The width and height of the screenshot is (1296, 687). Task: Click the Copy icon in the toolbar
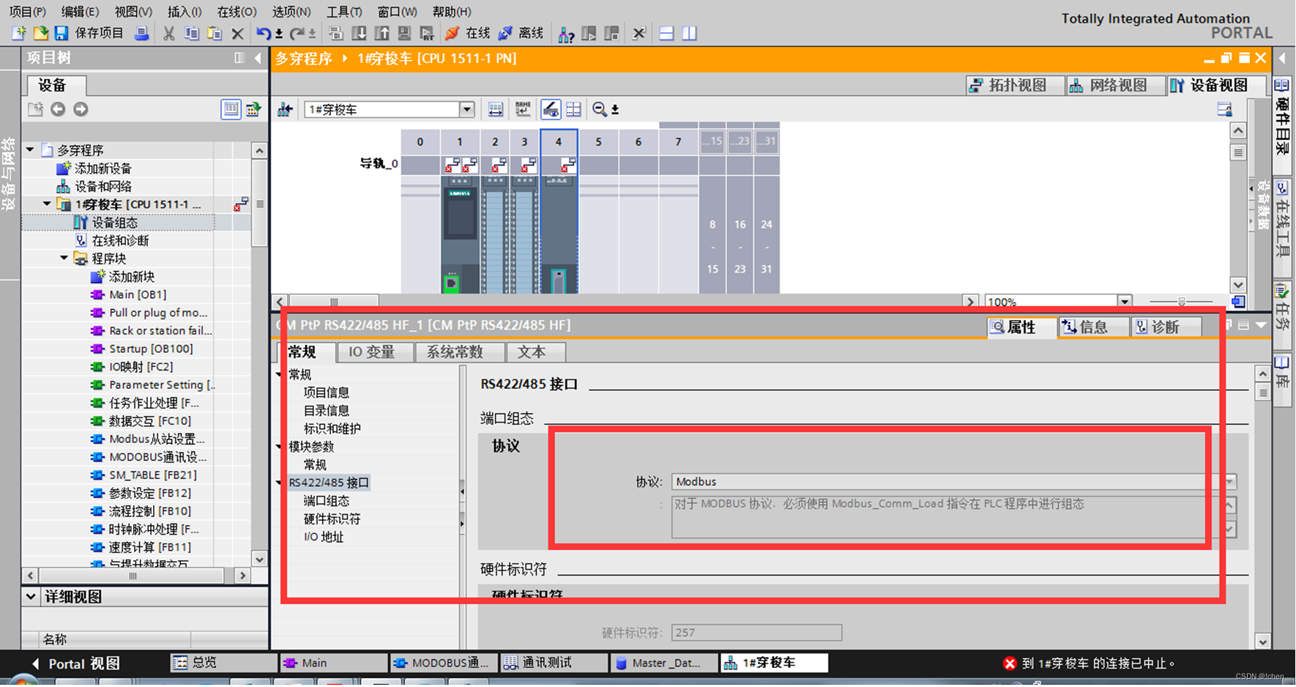[x=192, y=33]
